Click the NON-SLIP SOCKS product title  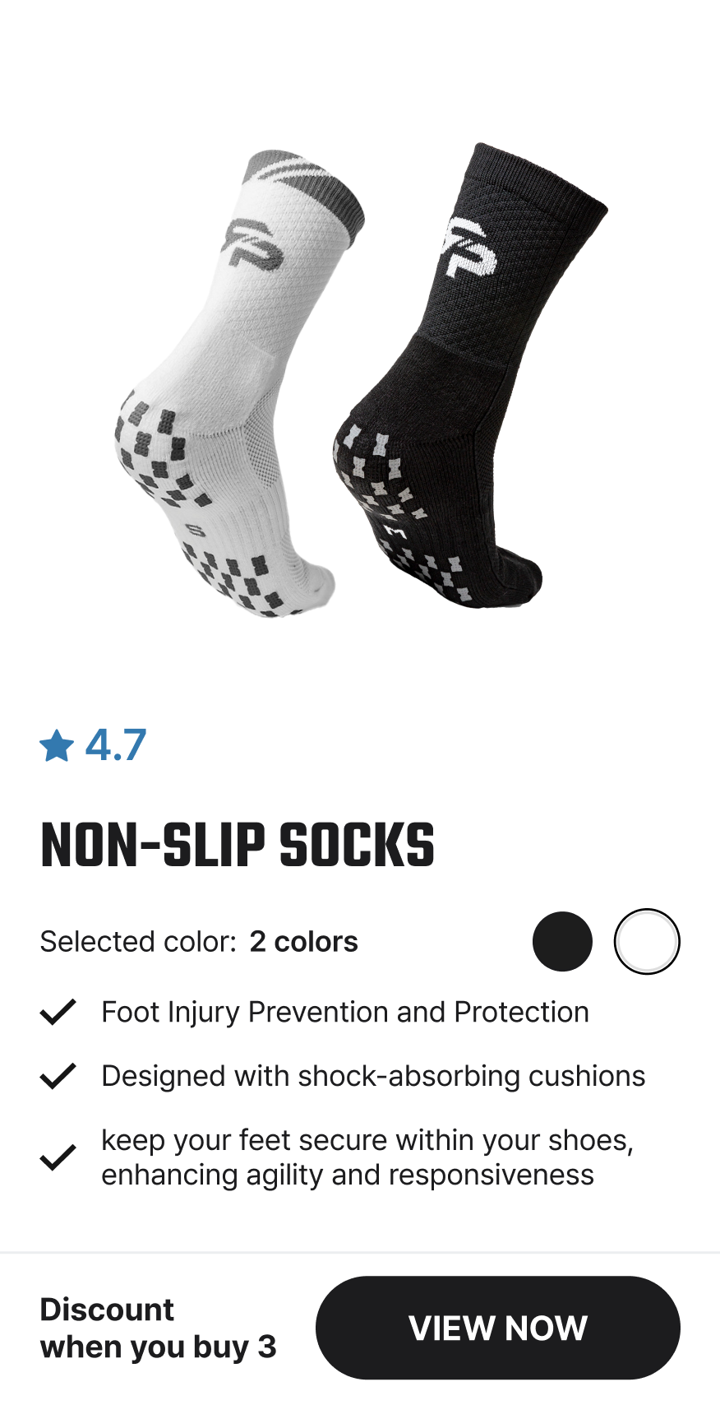(x=238, y=846)
